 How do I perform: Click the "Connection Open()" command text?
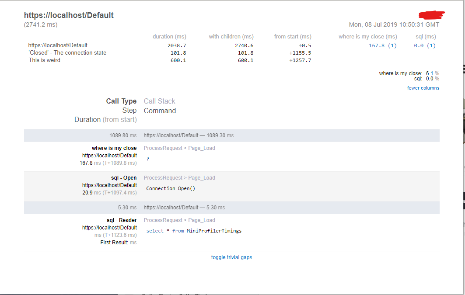(171, 188)
